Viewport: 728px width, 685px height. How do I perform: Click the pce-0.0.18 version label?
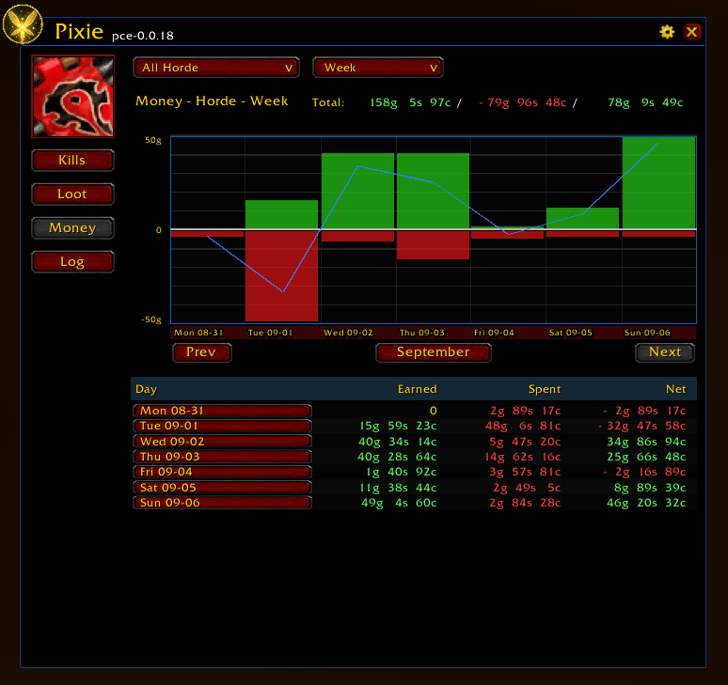[x=143, y=36]
